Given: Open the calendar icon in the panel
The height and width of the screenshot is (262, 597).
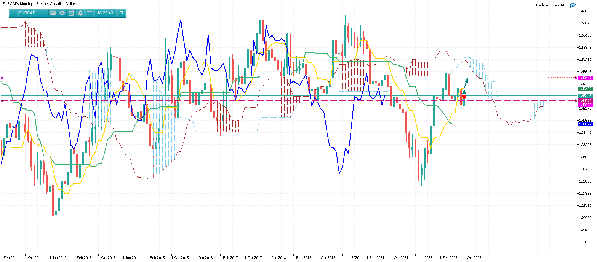Looking at the screenshot, I should pos(71,13).
